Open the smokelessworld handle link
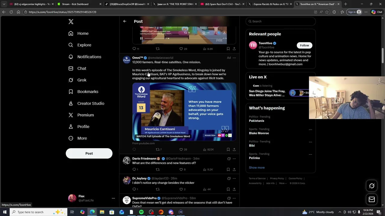The width and height of the screenshot is (385, 216). click(161, 58)
